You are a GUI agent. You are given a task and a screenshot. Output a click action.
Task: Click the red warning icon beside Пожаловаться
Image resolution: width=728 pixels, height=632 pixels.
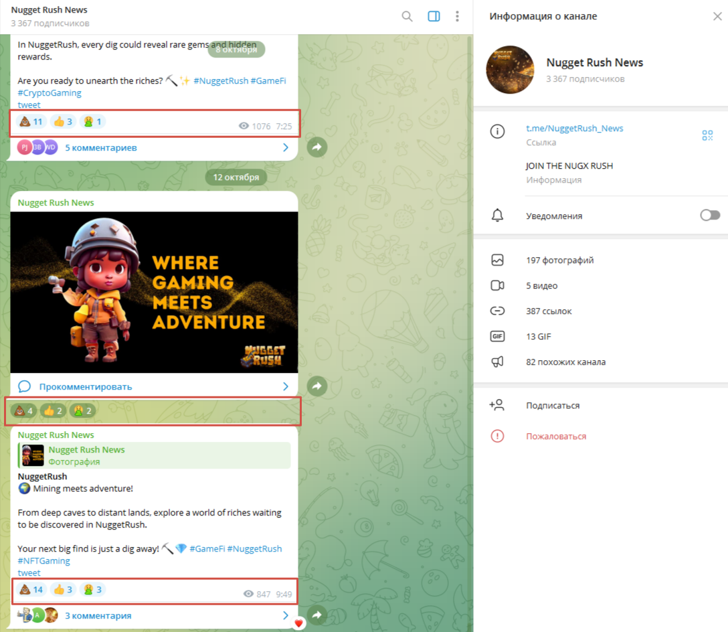point(497,436)
